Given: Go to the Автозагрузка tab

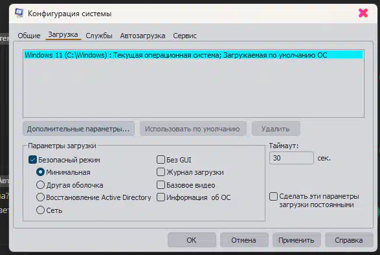Looking at the screenshot, I should point(142,36).
